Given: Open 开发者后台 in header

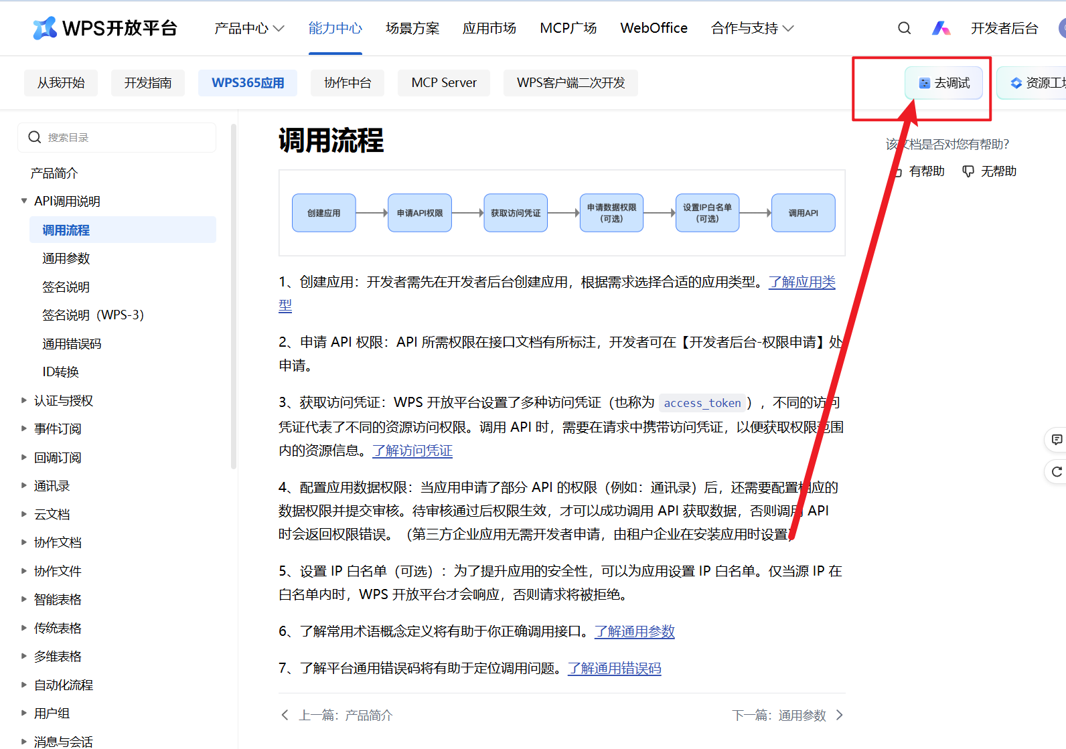Looking at the screenshot, I should pos(1004,28).
